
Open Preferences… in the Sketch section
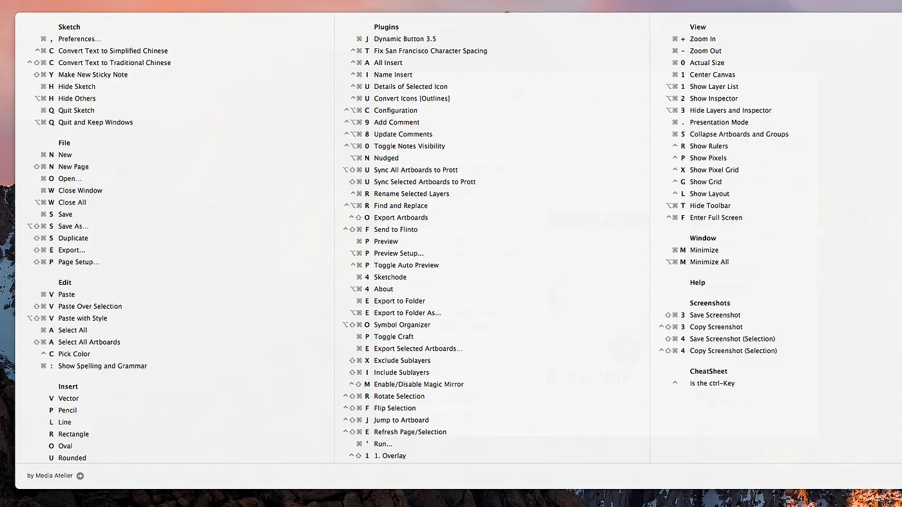[80, 39]
